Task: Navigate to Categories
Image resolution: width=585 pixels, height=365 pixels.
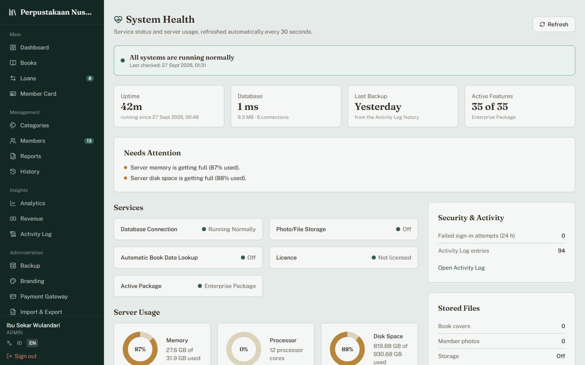Action: click(52, 125)
